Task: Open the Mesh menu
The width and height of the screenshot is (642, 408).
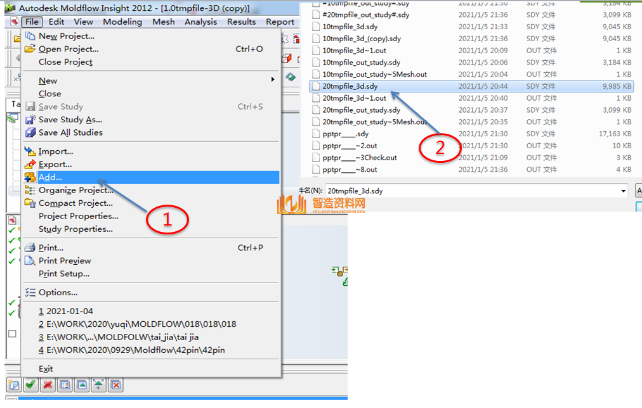Action: pyautogui.click(x=163, y=22)
